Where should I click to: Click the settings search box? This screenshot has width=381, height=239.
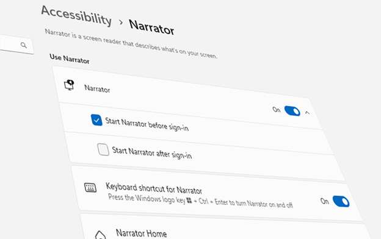tap(16, 44)
